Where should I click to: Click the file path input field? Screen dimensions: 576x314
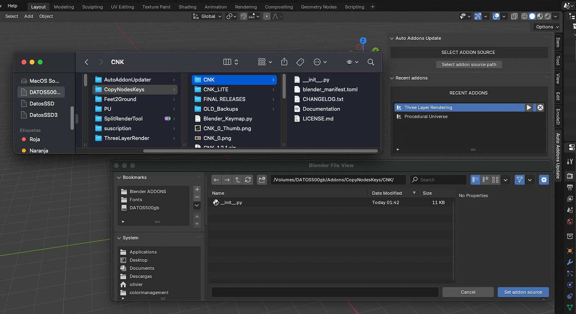338,180
